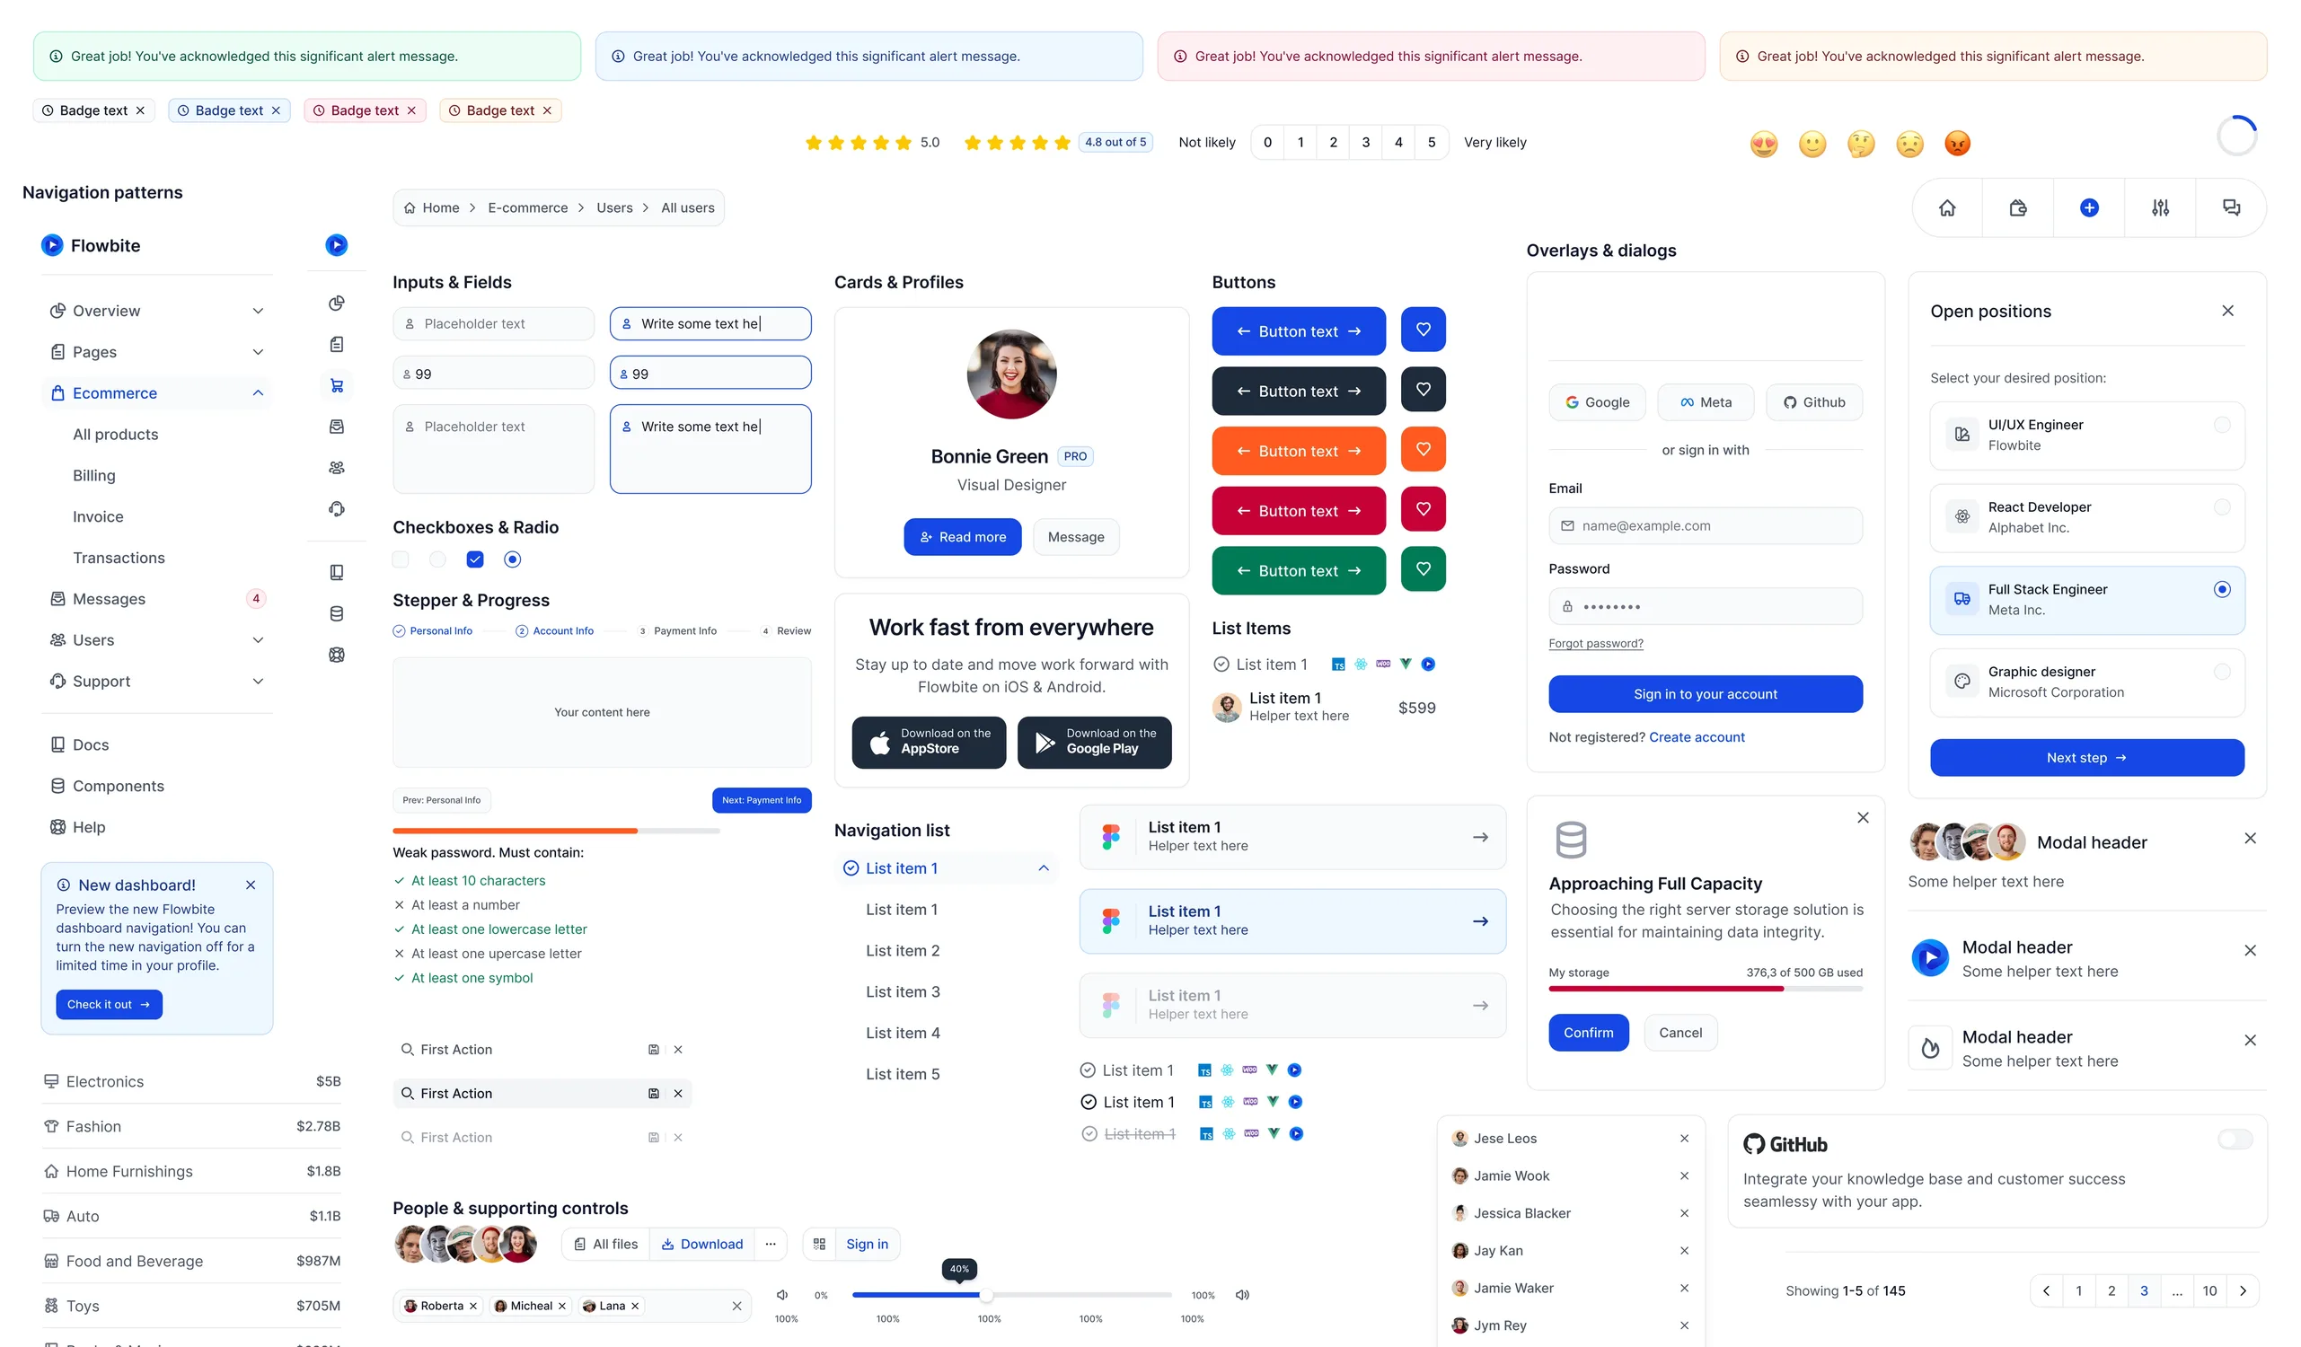Select the filled blue radio button
Screen dimensions: 2301x1347
(512, 559)
